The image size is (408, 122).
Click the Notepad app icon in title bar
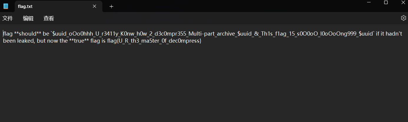coord(6,6)
